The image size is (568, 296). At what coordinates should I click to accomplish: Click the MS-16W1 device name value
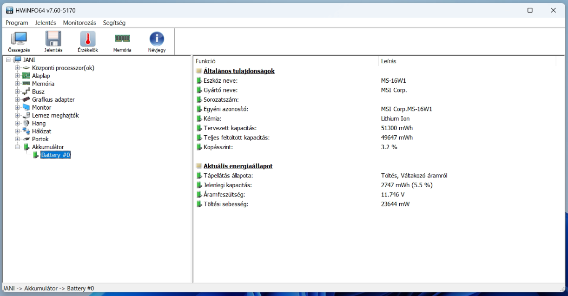coord(393,80)
